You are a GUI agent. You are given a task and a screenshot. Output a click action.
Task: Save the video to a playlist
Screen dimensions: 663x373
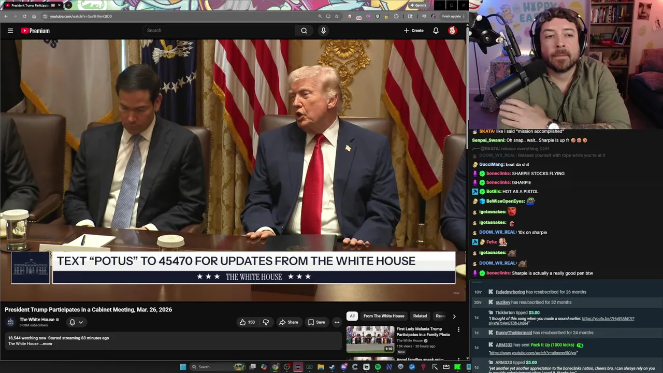[316, 322]
